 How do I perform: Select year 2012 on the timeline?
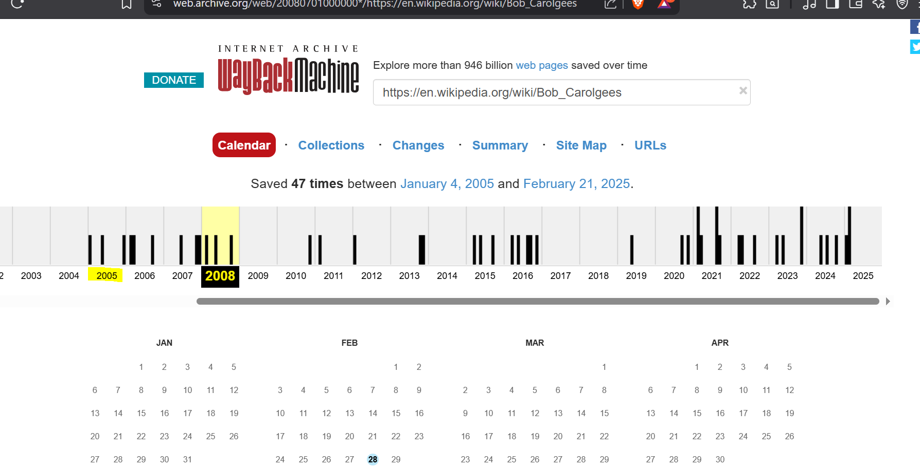(x=371, y=276)
